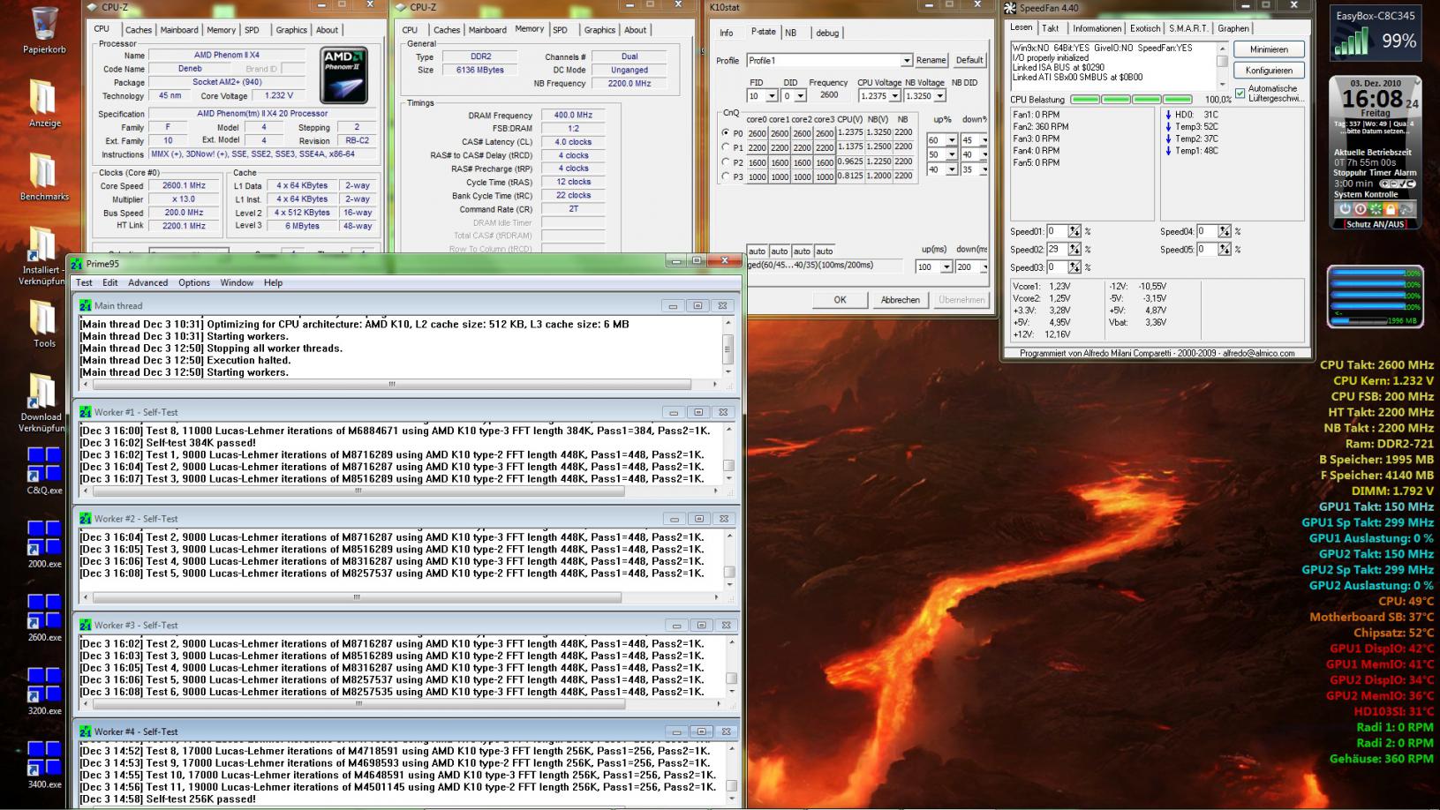Open the Anzeige desktop folder
This screenshot has height=810, width=1440.
click(x=44, y=97)
